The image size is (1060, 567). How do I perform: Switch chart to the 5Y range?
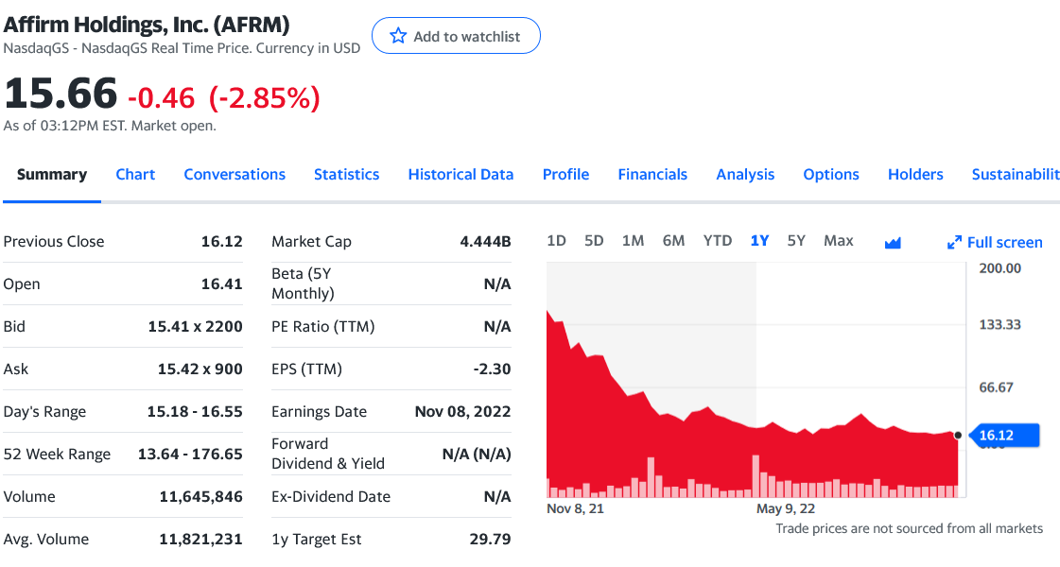pos(796,241)
